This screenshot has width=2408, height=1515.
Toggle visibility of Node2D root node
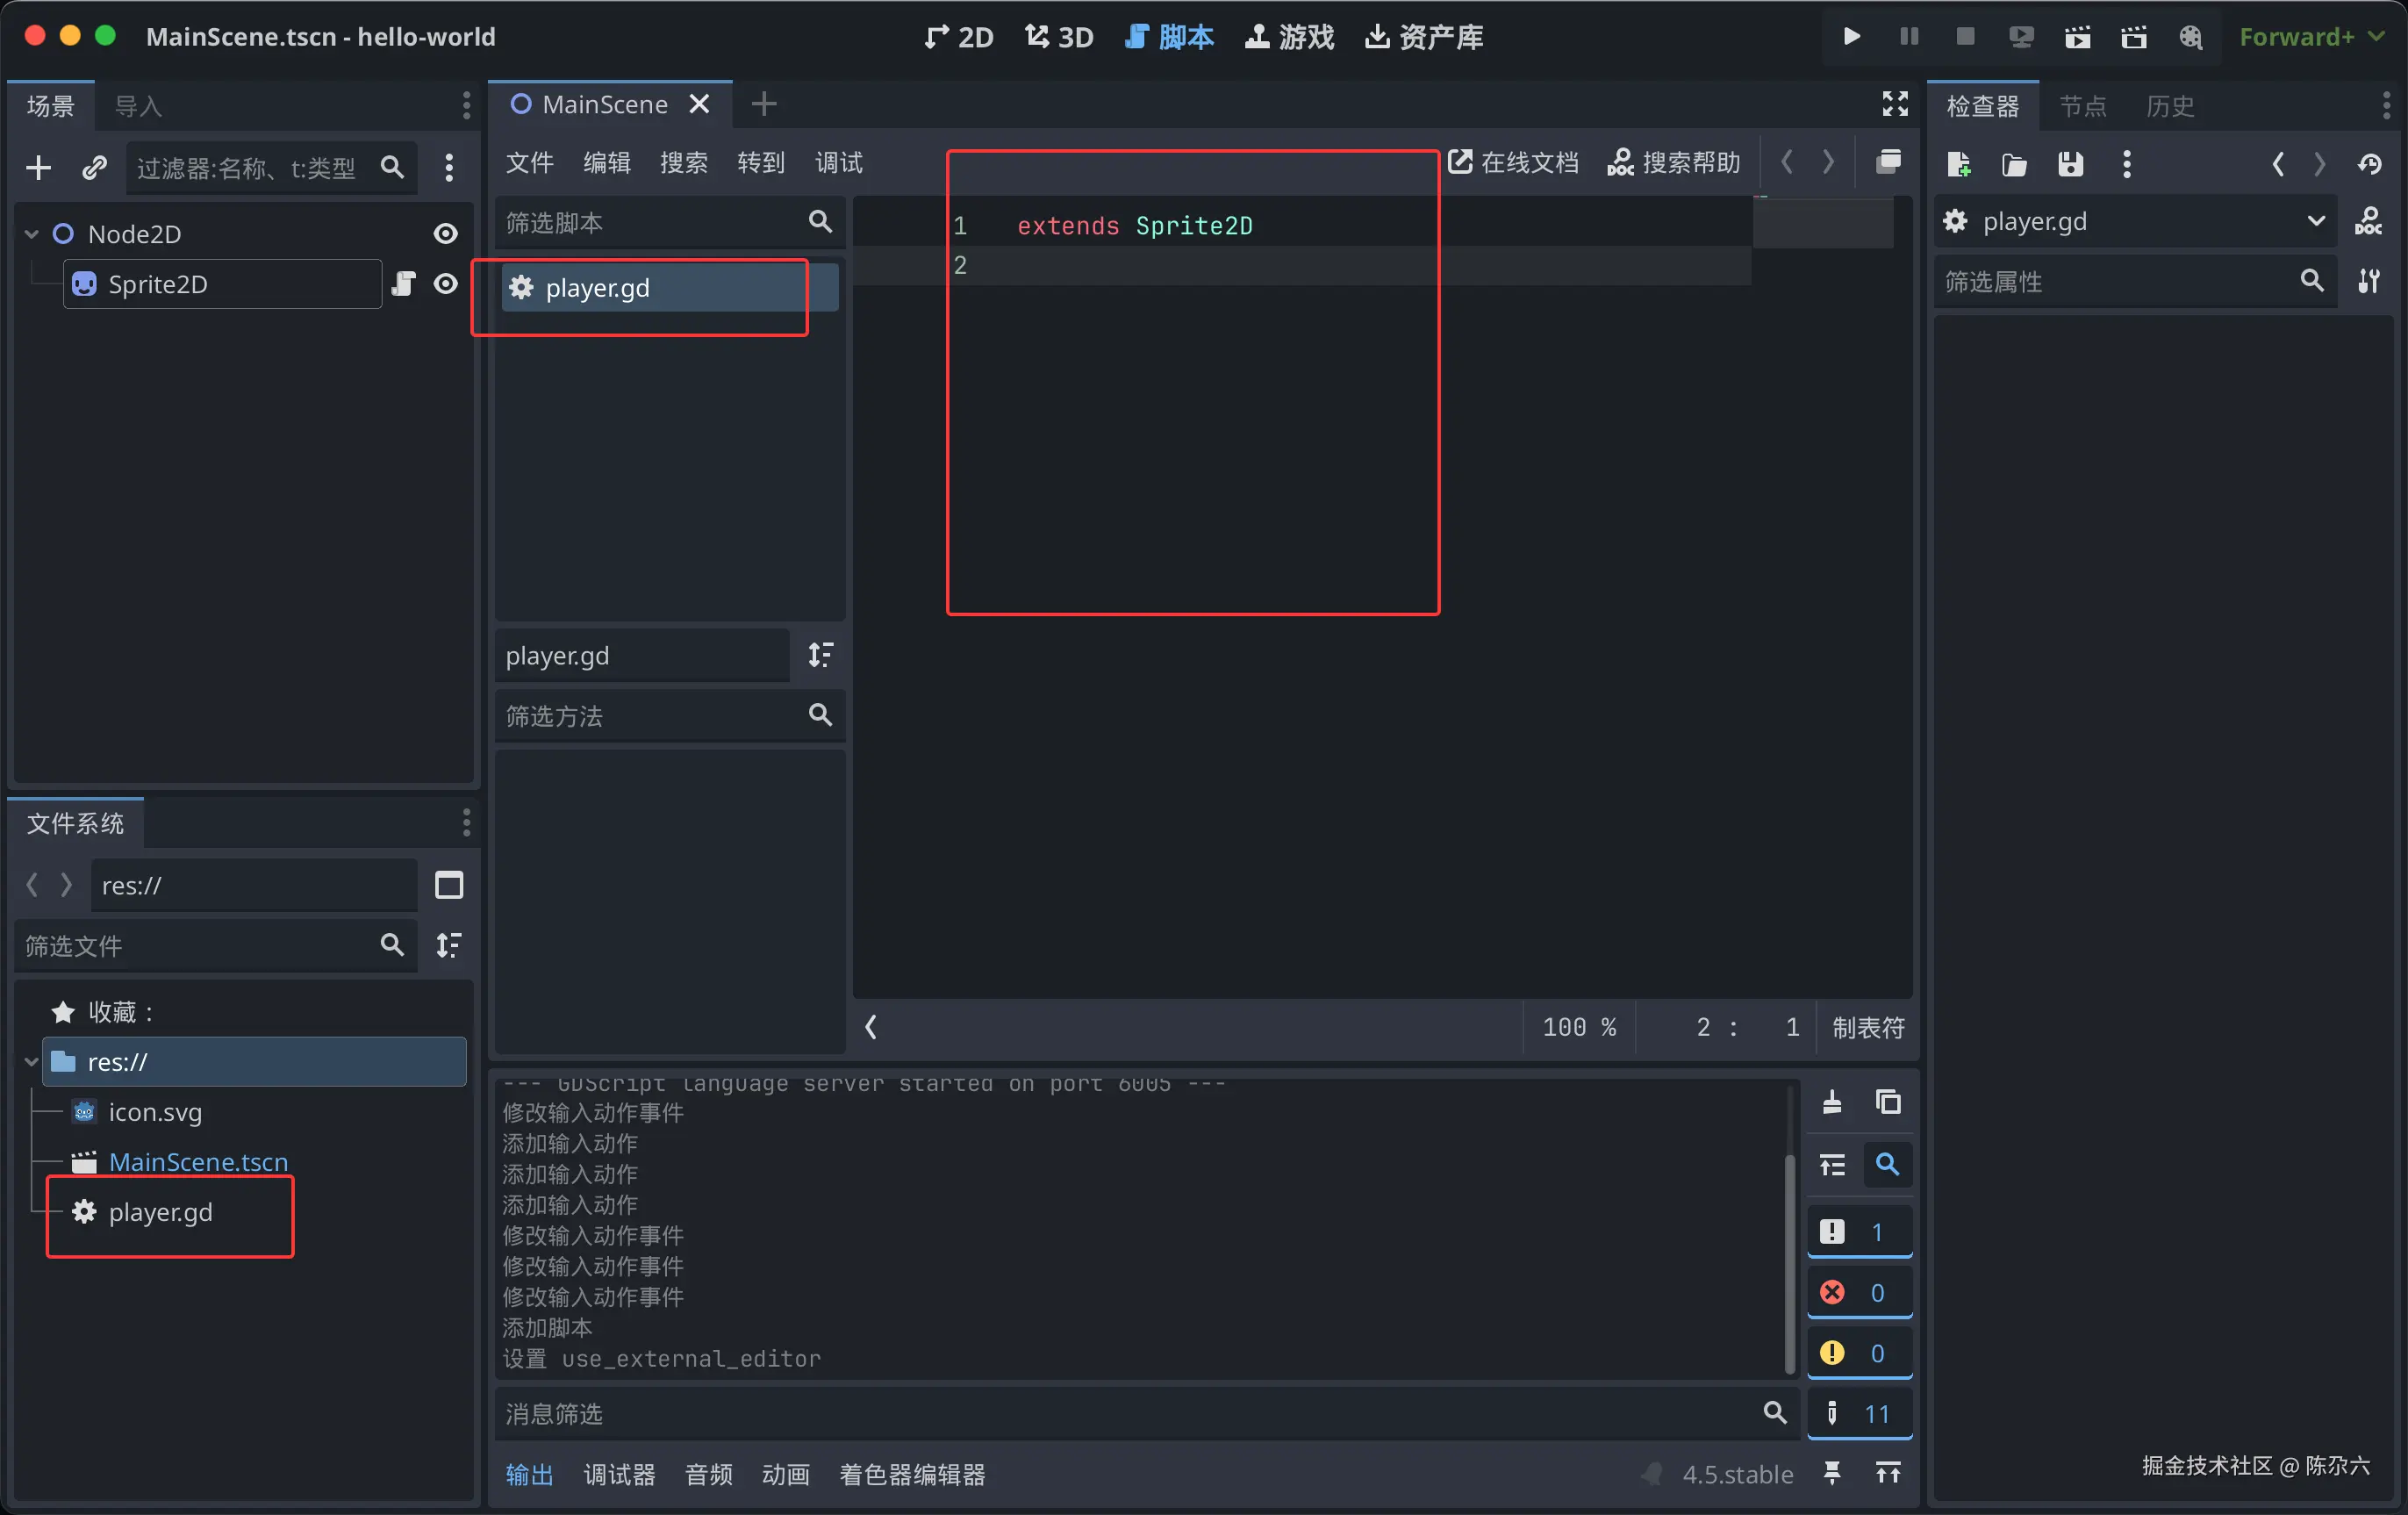[445, 234]
